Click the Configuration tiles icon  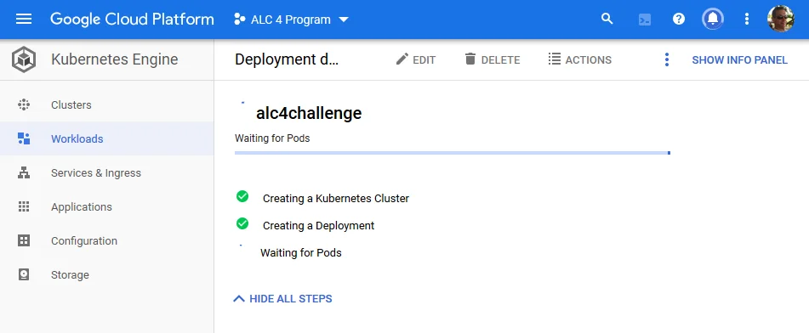[x=24, y=240]
